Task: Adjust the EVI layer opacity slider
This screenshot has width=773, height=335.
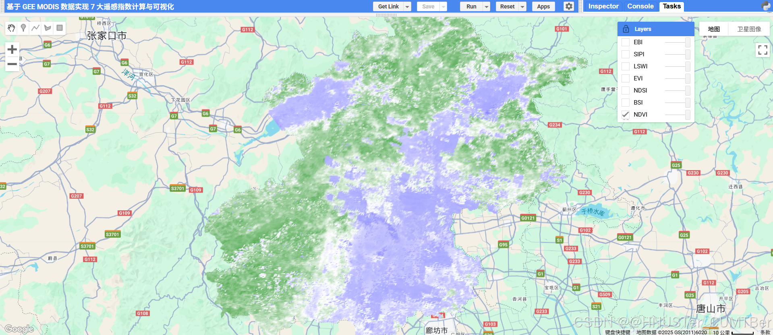Action: pos(678,78)
